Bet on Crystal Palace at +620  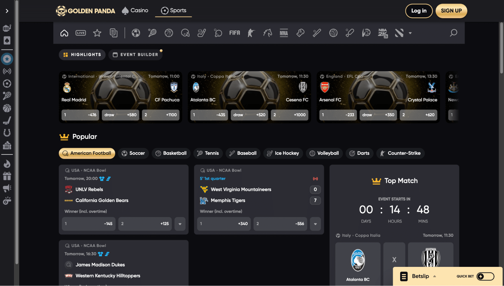click(419, 115)
